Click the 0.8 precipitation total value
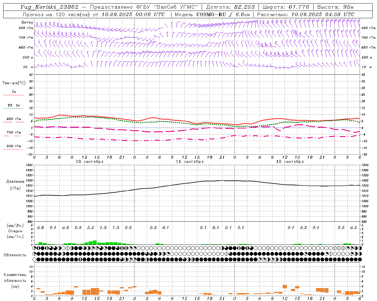This screenshot has height=301, width=377. [41, 228]
